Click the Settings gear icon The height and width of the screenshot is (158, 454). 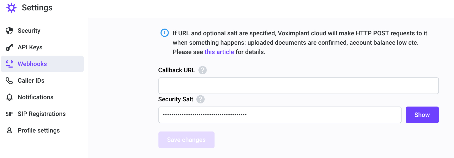pyautogui.click(x=11, y=8)
